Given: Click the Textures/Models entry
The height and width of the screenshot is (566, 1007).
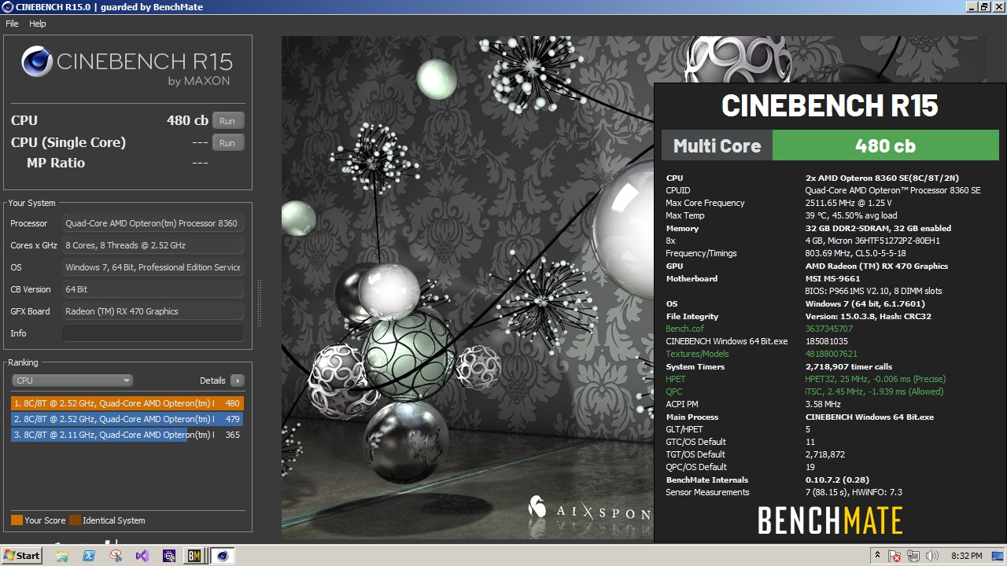Looking at the screenshot, I should (x=697, y=354).
